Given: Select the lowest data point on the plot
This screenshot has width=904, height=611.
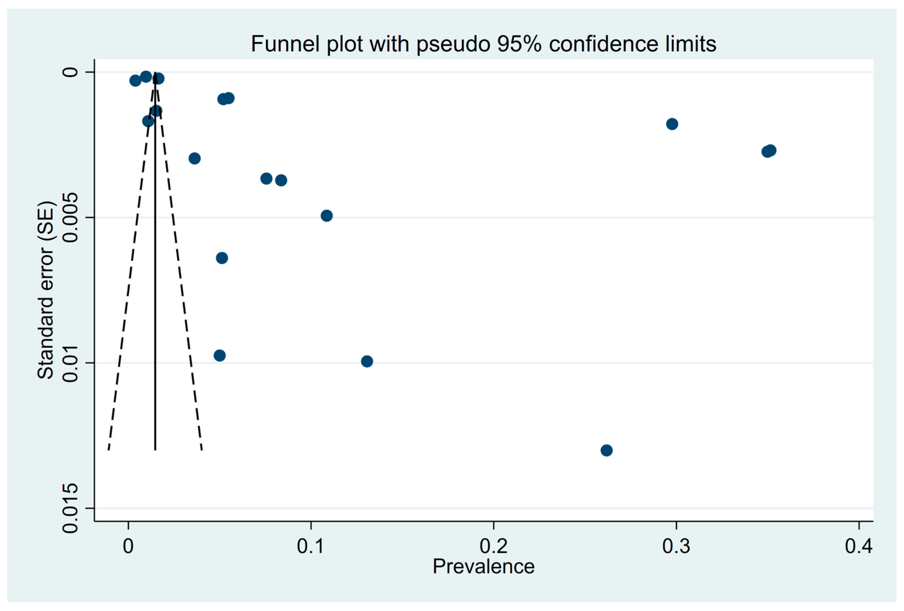Looking at the screenshot, I should pyautogui.click(x=606, y=450).
